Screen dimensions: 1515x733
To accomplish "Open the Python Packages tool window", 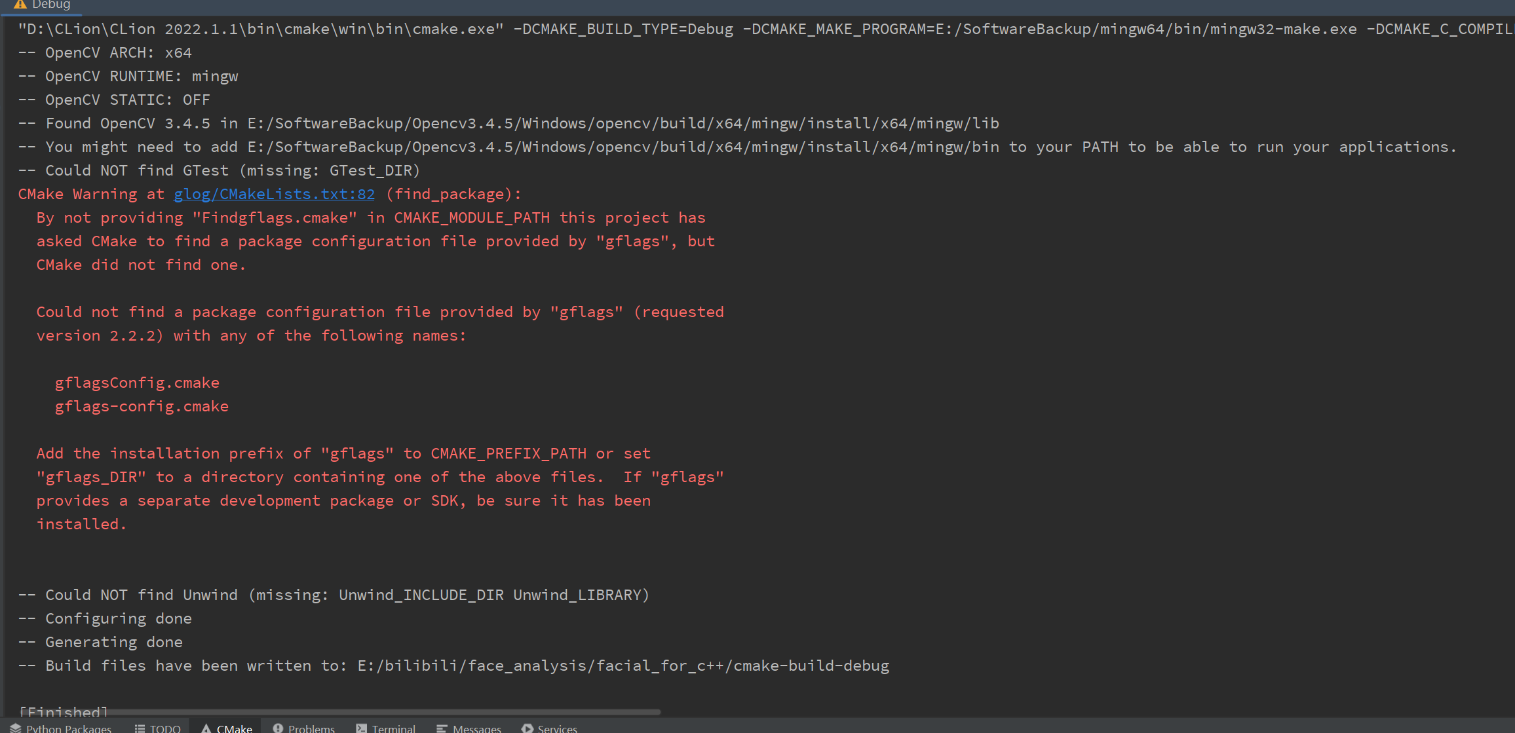I will [69, 728].
